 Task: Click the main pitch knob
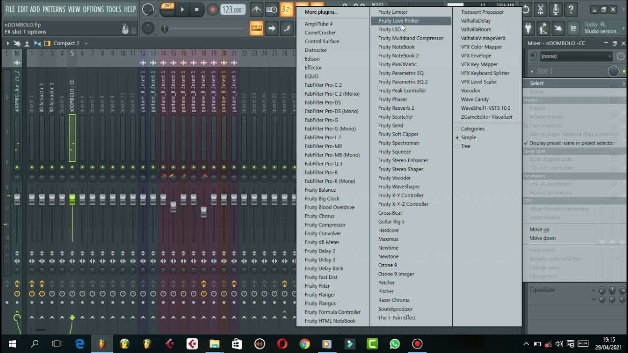pyautogui.click(x=148, y=28)
